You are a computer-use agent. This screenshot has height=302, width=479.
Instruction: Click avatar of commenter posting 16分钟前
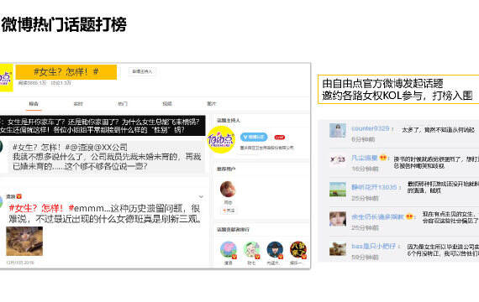pyautogui.click(x=338, y=160)
